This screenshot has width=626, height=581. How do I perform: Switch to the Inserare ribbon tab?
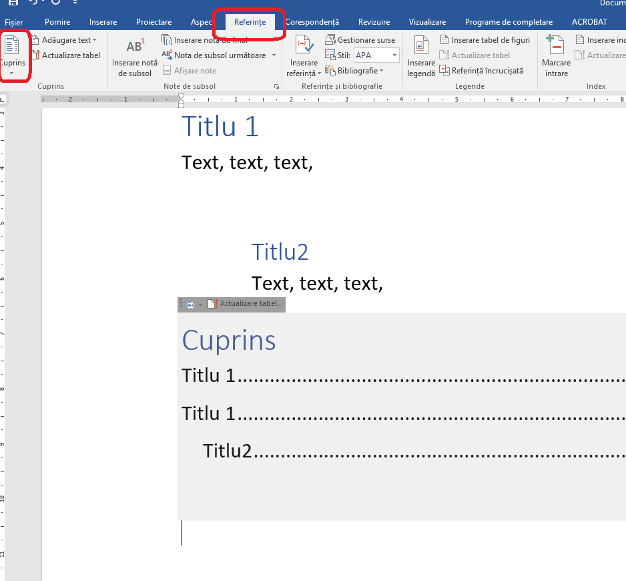click(103, 22)
